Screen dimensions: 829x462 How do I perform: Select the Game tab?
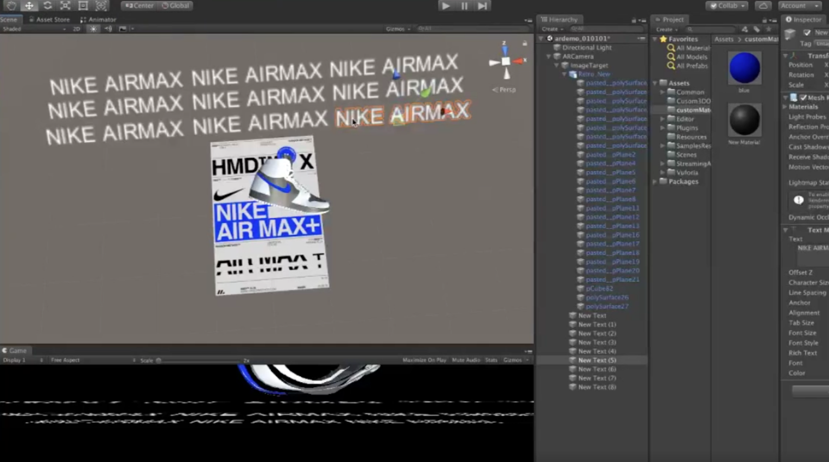tap(15, 351)
